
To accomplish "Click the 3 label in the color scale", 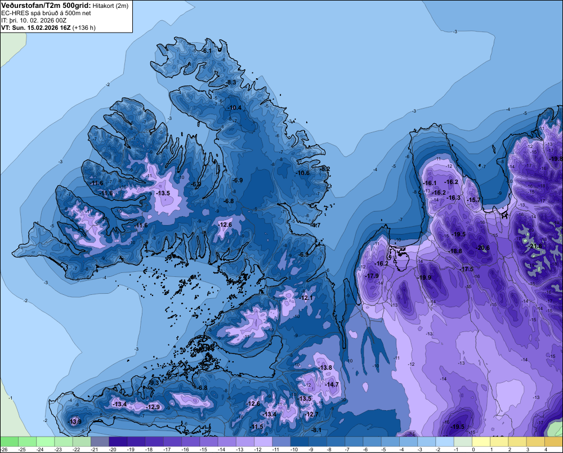I will 528,450.
